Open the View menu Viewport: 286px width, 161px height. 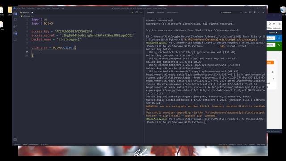38,8
